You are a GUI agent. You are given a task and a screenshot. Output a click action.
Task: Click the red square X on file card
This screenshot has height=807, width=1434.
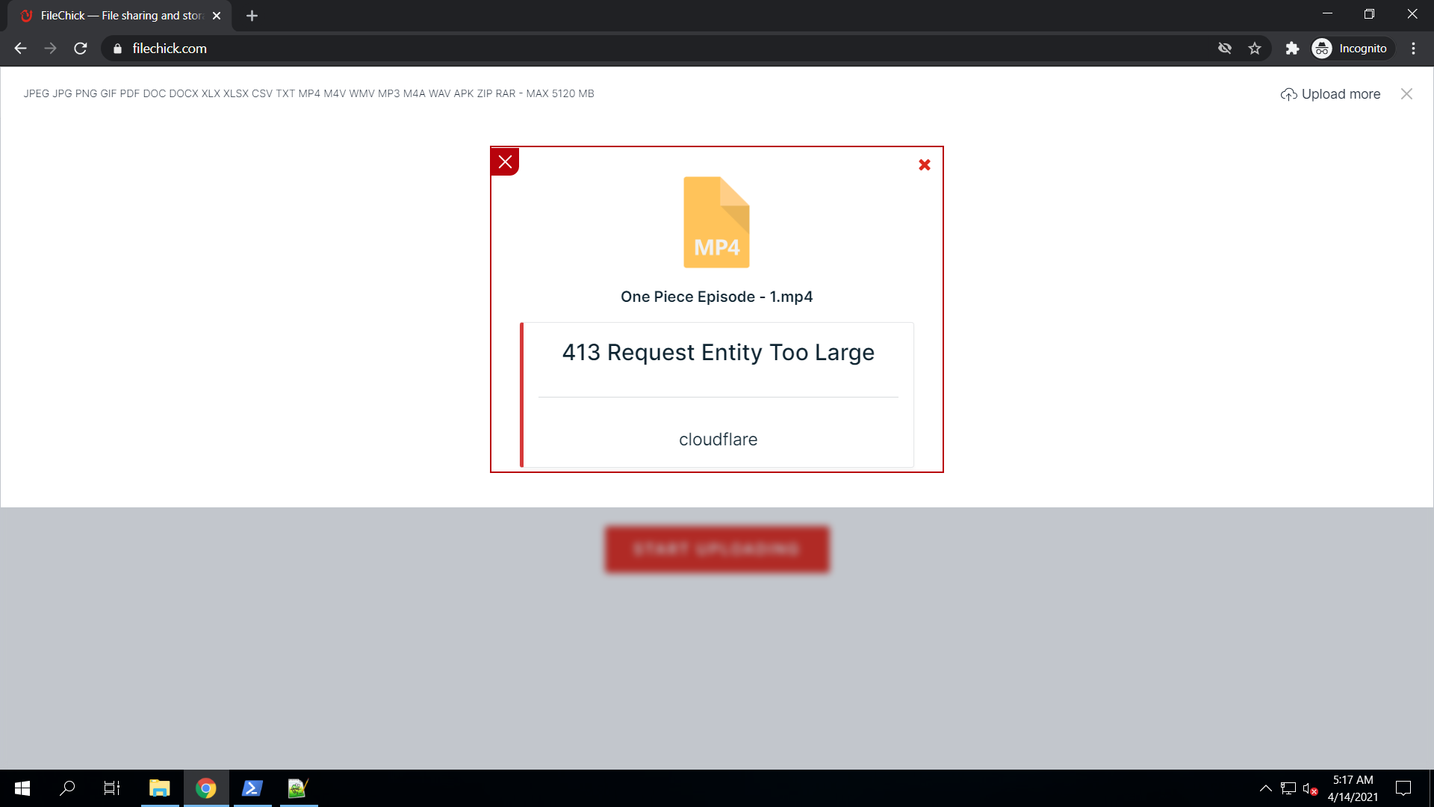point(505,162)
